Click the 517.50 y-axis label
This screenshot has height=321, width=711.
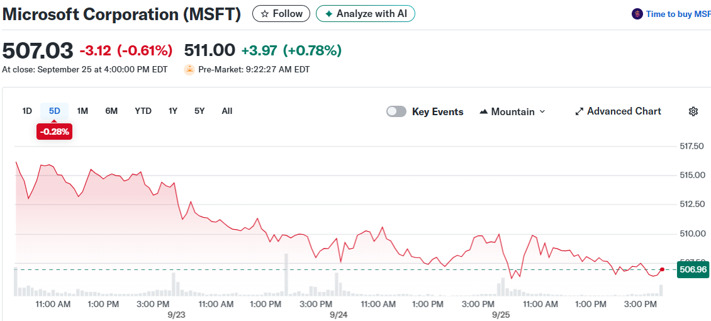tap(691, 146)
